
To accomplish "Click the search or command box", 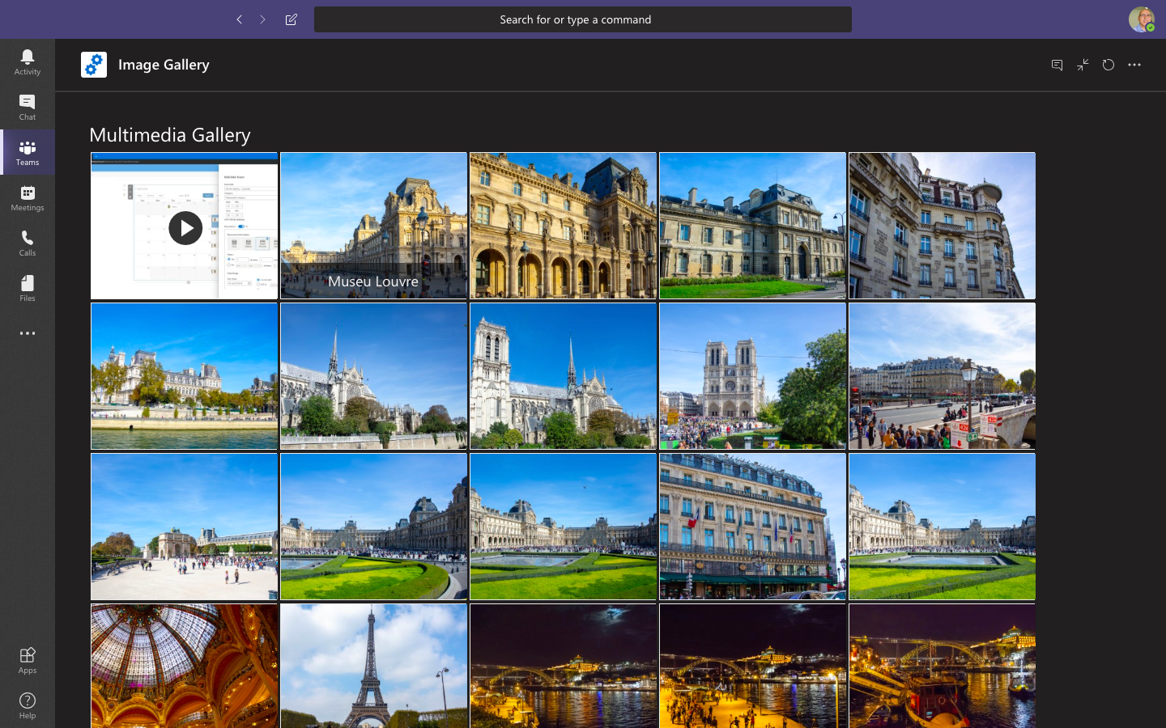I will (x=583, y=19).
